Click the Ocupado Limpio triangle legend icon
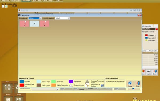The image size is (160, 101). pos(71,85)
